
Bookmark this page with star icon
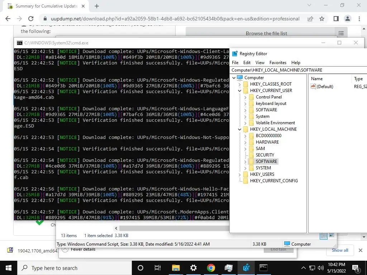[x=322, y=19]
